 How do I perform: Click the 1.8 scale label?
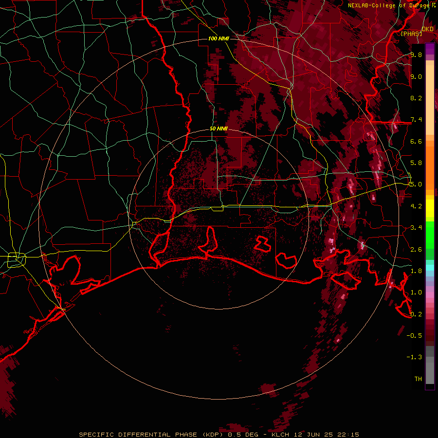pyautogui.click(x=416, y=271)
